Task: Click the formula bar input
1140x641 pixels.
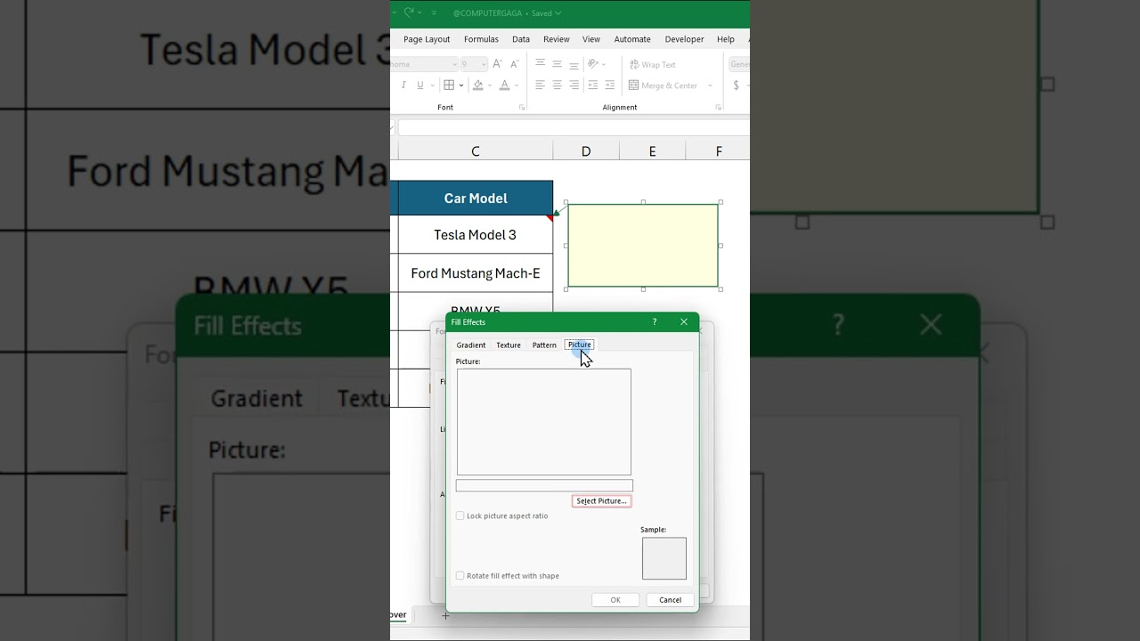Action: pos(574,128)
